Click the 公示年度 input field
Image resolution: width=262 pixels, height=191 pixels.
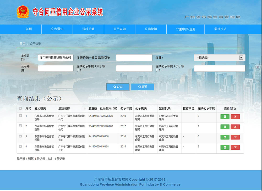pyautogui.click(x=56, y=68)
